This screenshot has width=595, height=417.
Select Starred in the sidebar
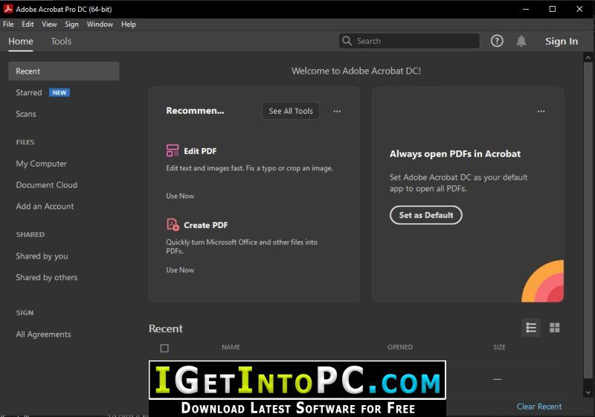[x=29, y=92]
